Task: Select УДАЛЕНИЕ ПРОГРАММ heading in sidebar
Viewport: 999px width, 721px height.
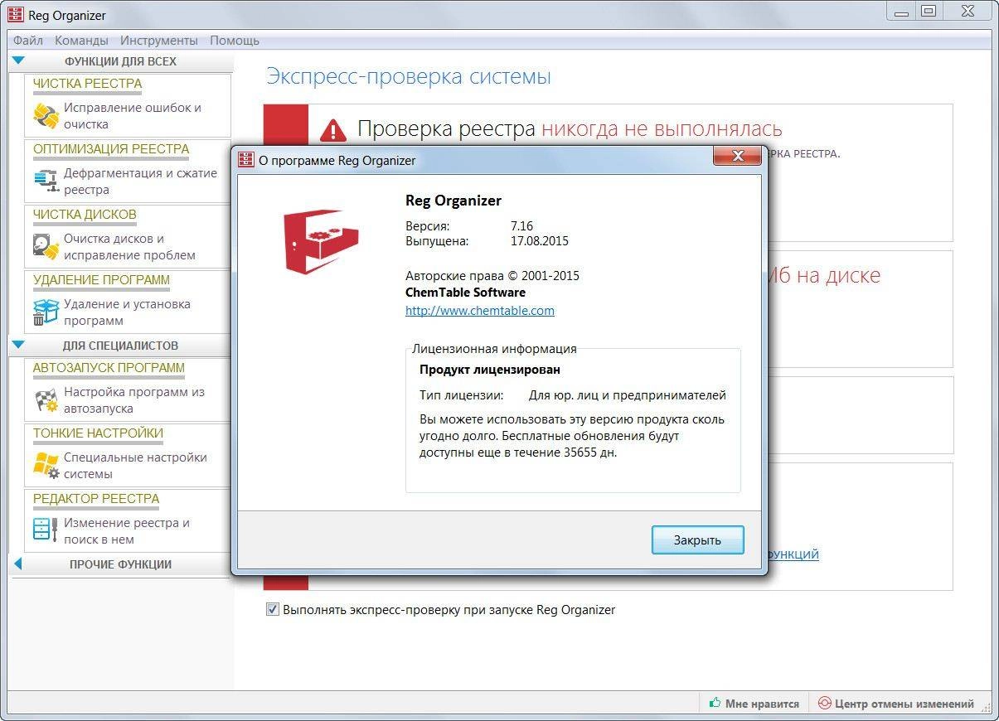Action: pyautogui.click(x=101, y=280)
